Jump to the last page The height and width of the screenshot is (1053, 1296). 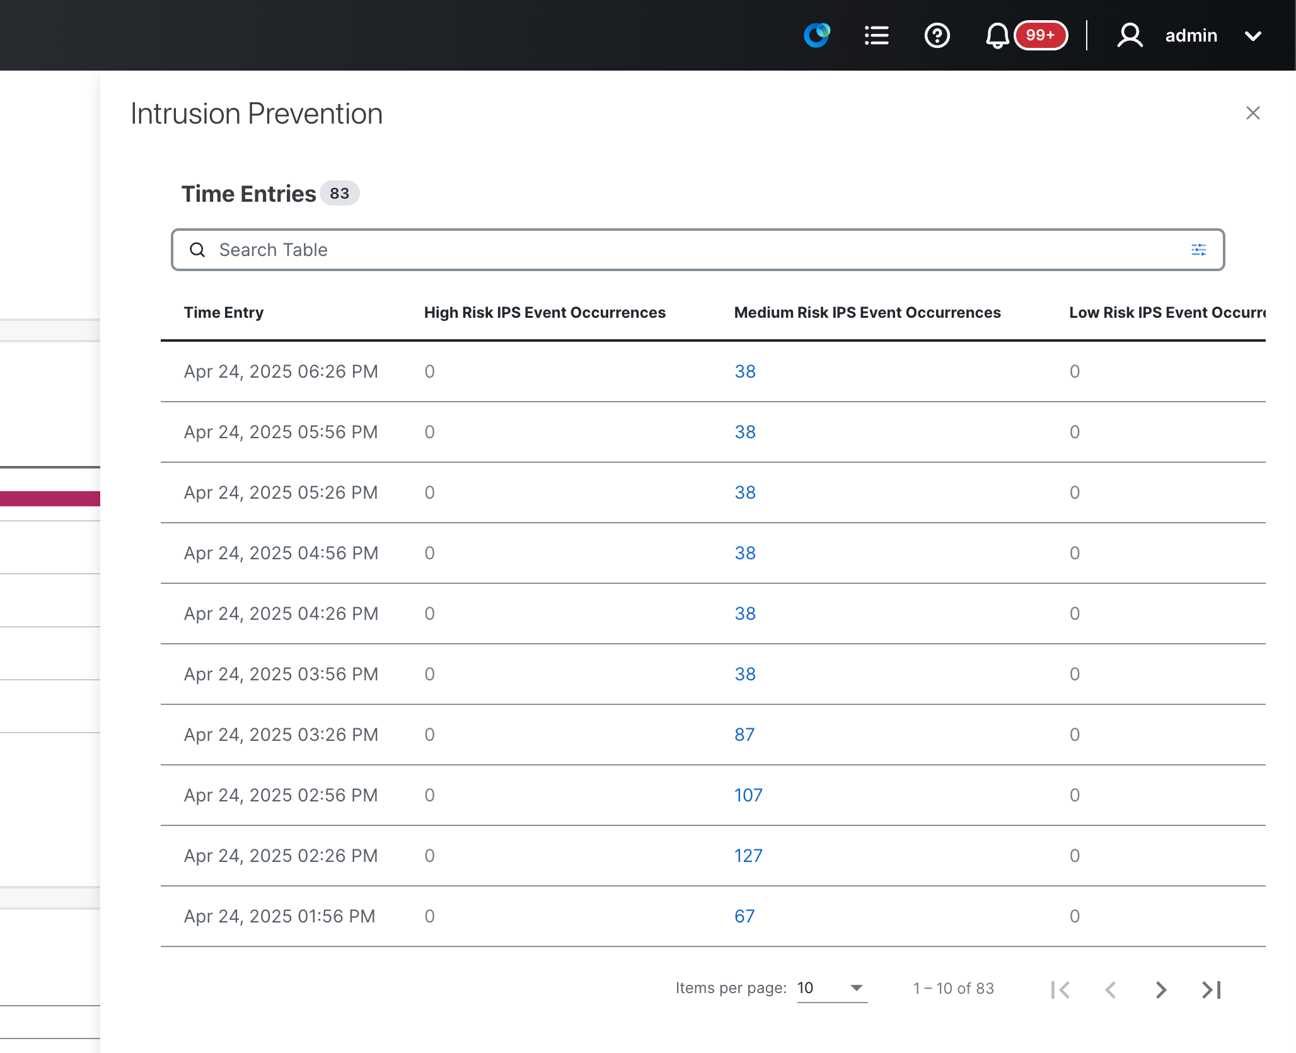1212,989
